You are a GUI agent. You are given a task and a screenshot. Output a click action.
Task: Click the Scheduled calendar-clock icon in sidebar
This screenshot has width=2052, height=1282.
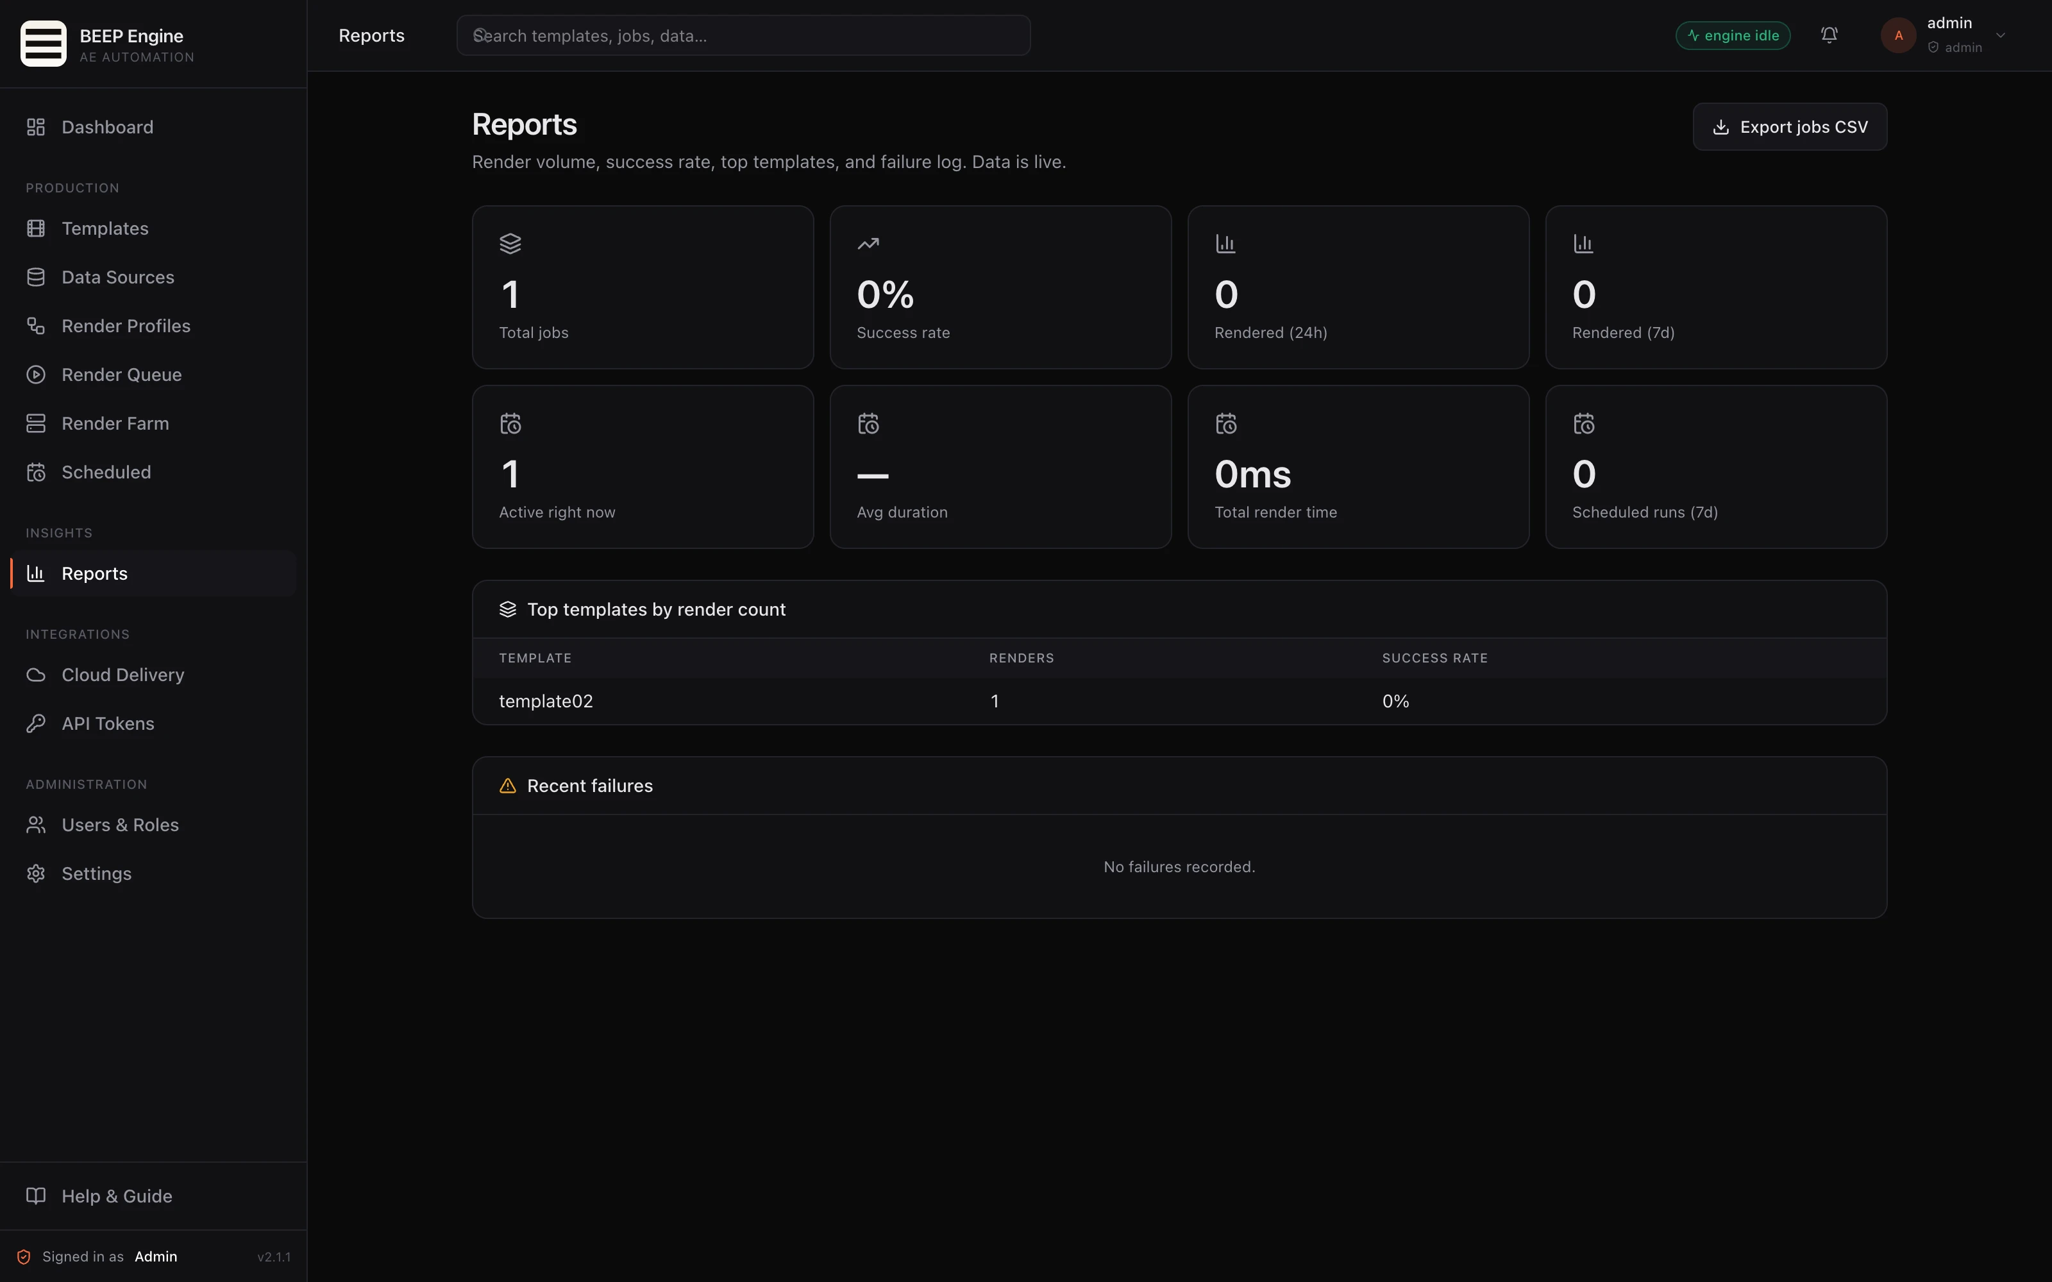36,472
